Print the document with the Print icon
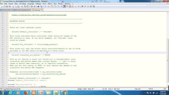The width and height of the screenshot is (169, 95). [x=18, y=6]
